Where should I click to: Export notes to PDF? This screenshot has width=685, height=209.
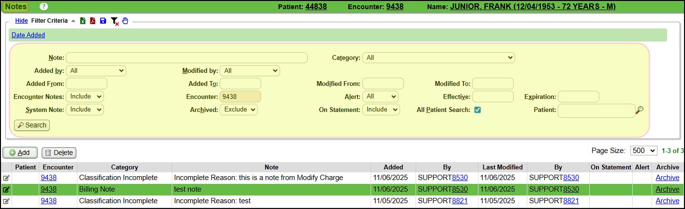click(92, 21)
